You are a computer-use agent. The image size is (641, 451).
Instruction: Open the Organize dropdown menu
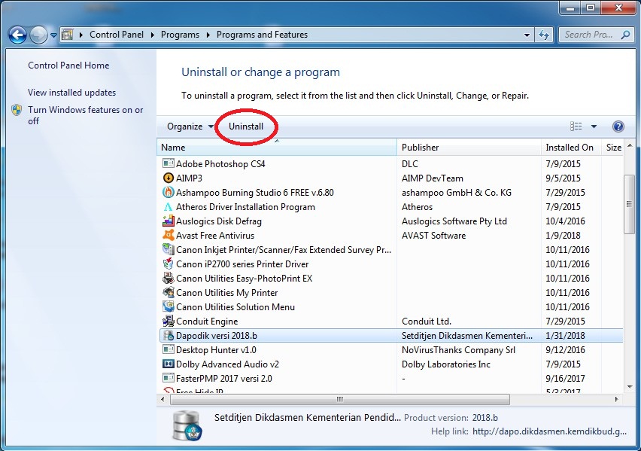click(x=190, y=126)
